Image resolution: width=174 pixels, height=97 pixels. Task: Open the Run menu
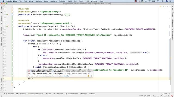[x=75, y=1]
